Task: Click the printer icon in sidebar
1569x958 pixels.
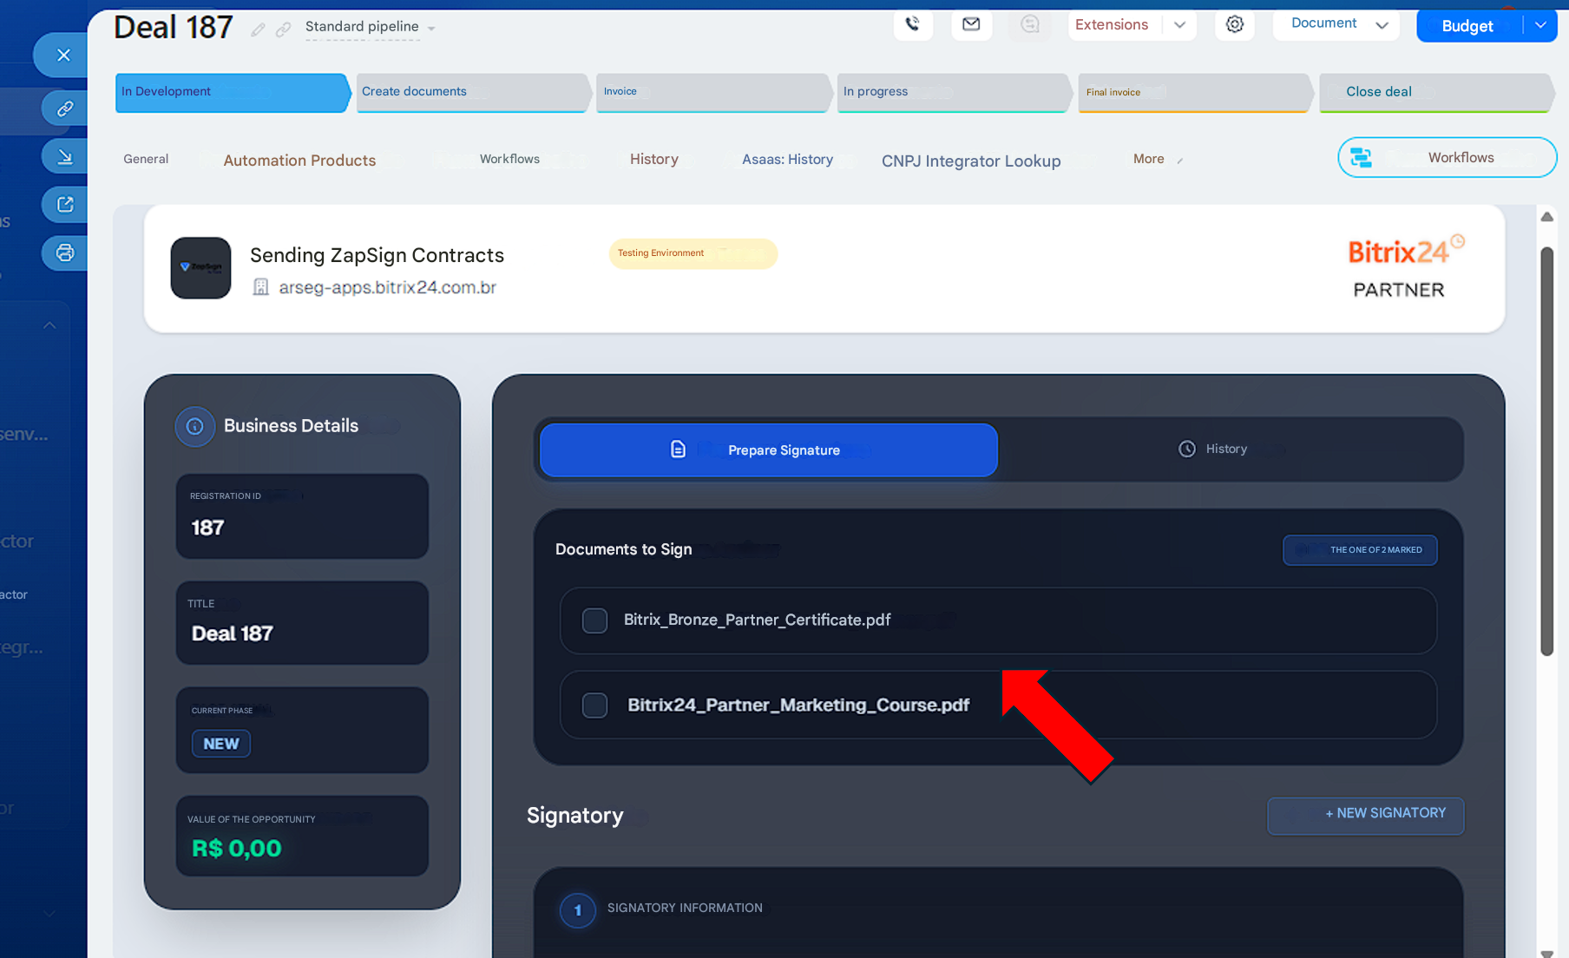Action: pyautogui.click(x=65, y=253)
